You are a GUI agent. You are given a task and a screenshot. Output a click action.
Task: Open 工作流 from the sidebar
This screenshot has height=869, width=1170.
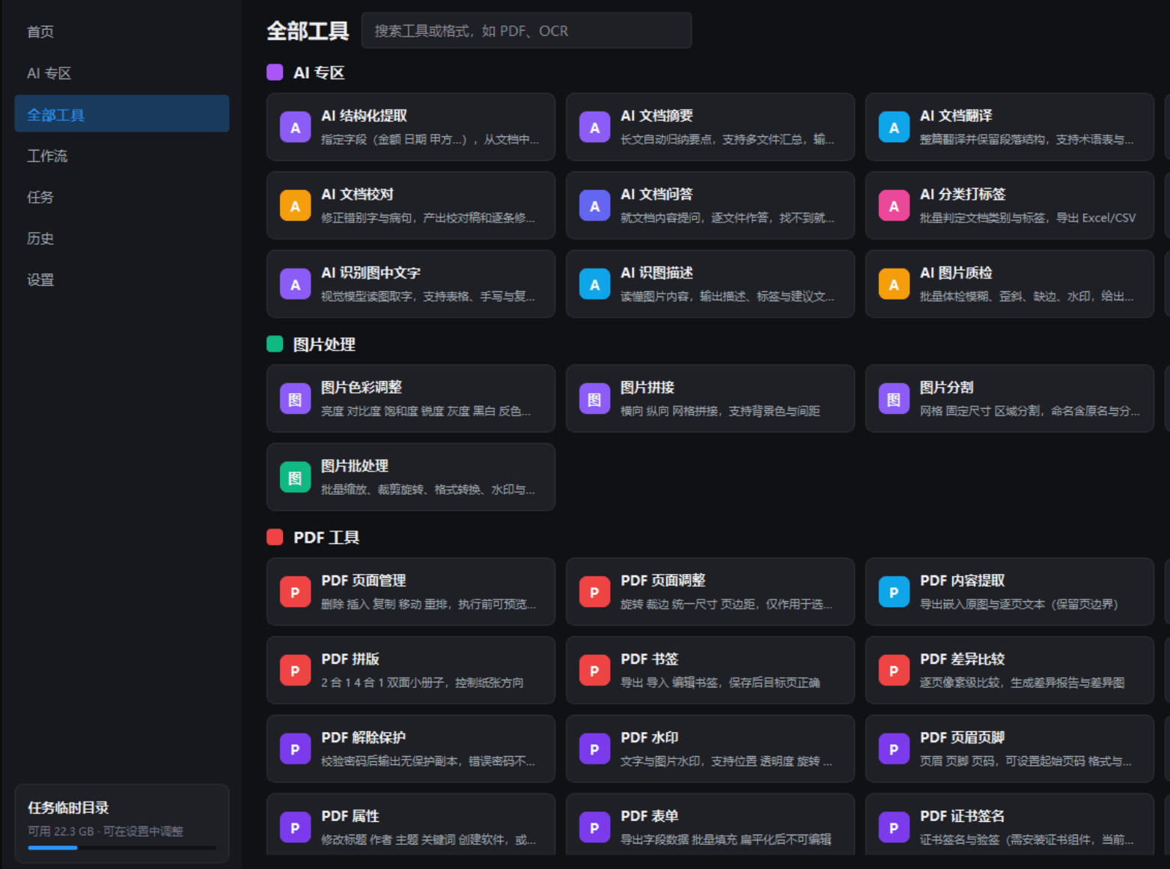pos(122,156)
